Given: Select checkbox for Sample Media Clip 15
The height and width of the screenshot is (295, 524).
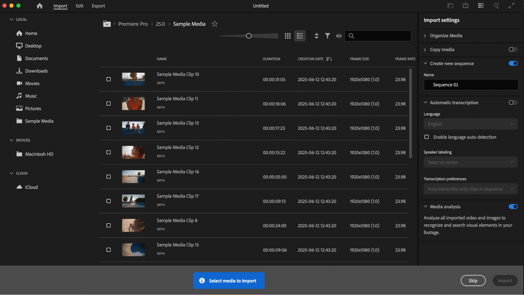Looking at the screenshot, I should (x=109, y=250).
